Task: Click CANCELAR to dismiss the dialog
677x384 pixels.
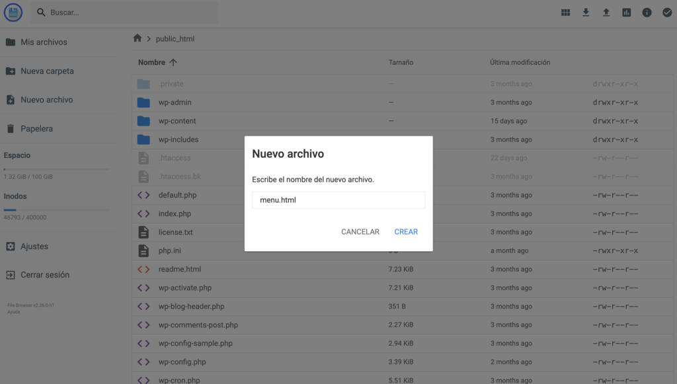Action: (x=360, y=231)
